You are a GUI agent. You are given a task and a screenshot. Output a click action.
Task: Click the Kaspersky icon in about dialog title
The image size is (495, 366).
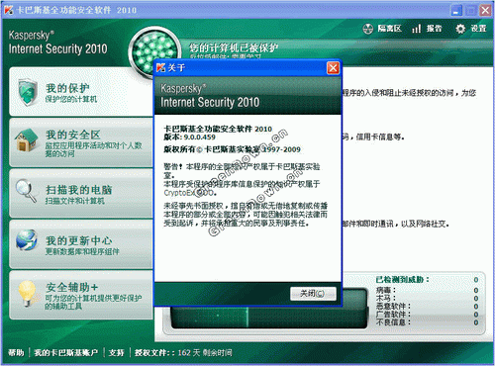pos(160,67)
